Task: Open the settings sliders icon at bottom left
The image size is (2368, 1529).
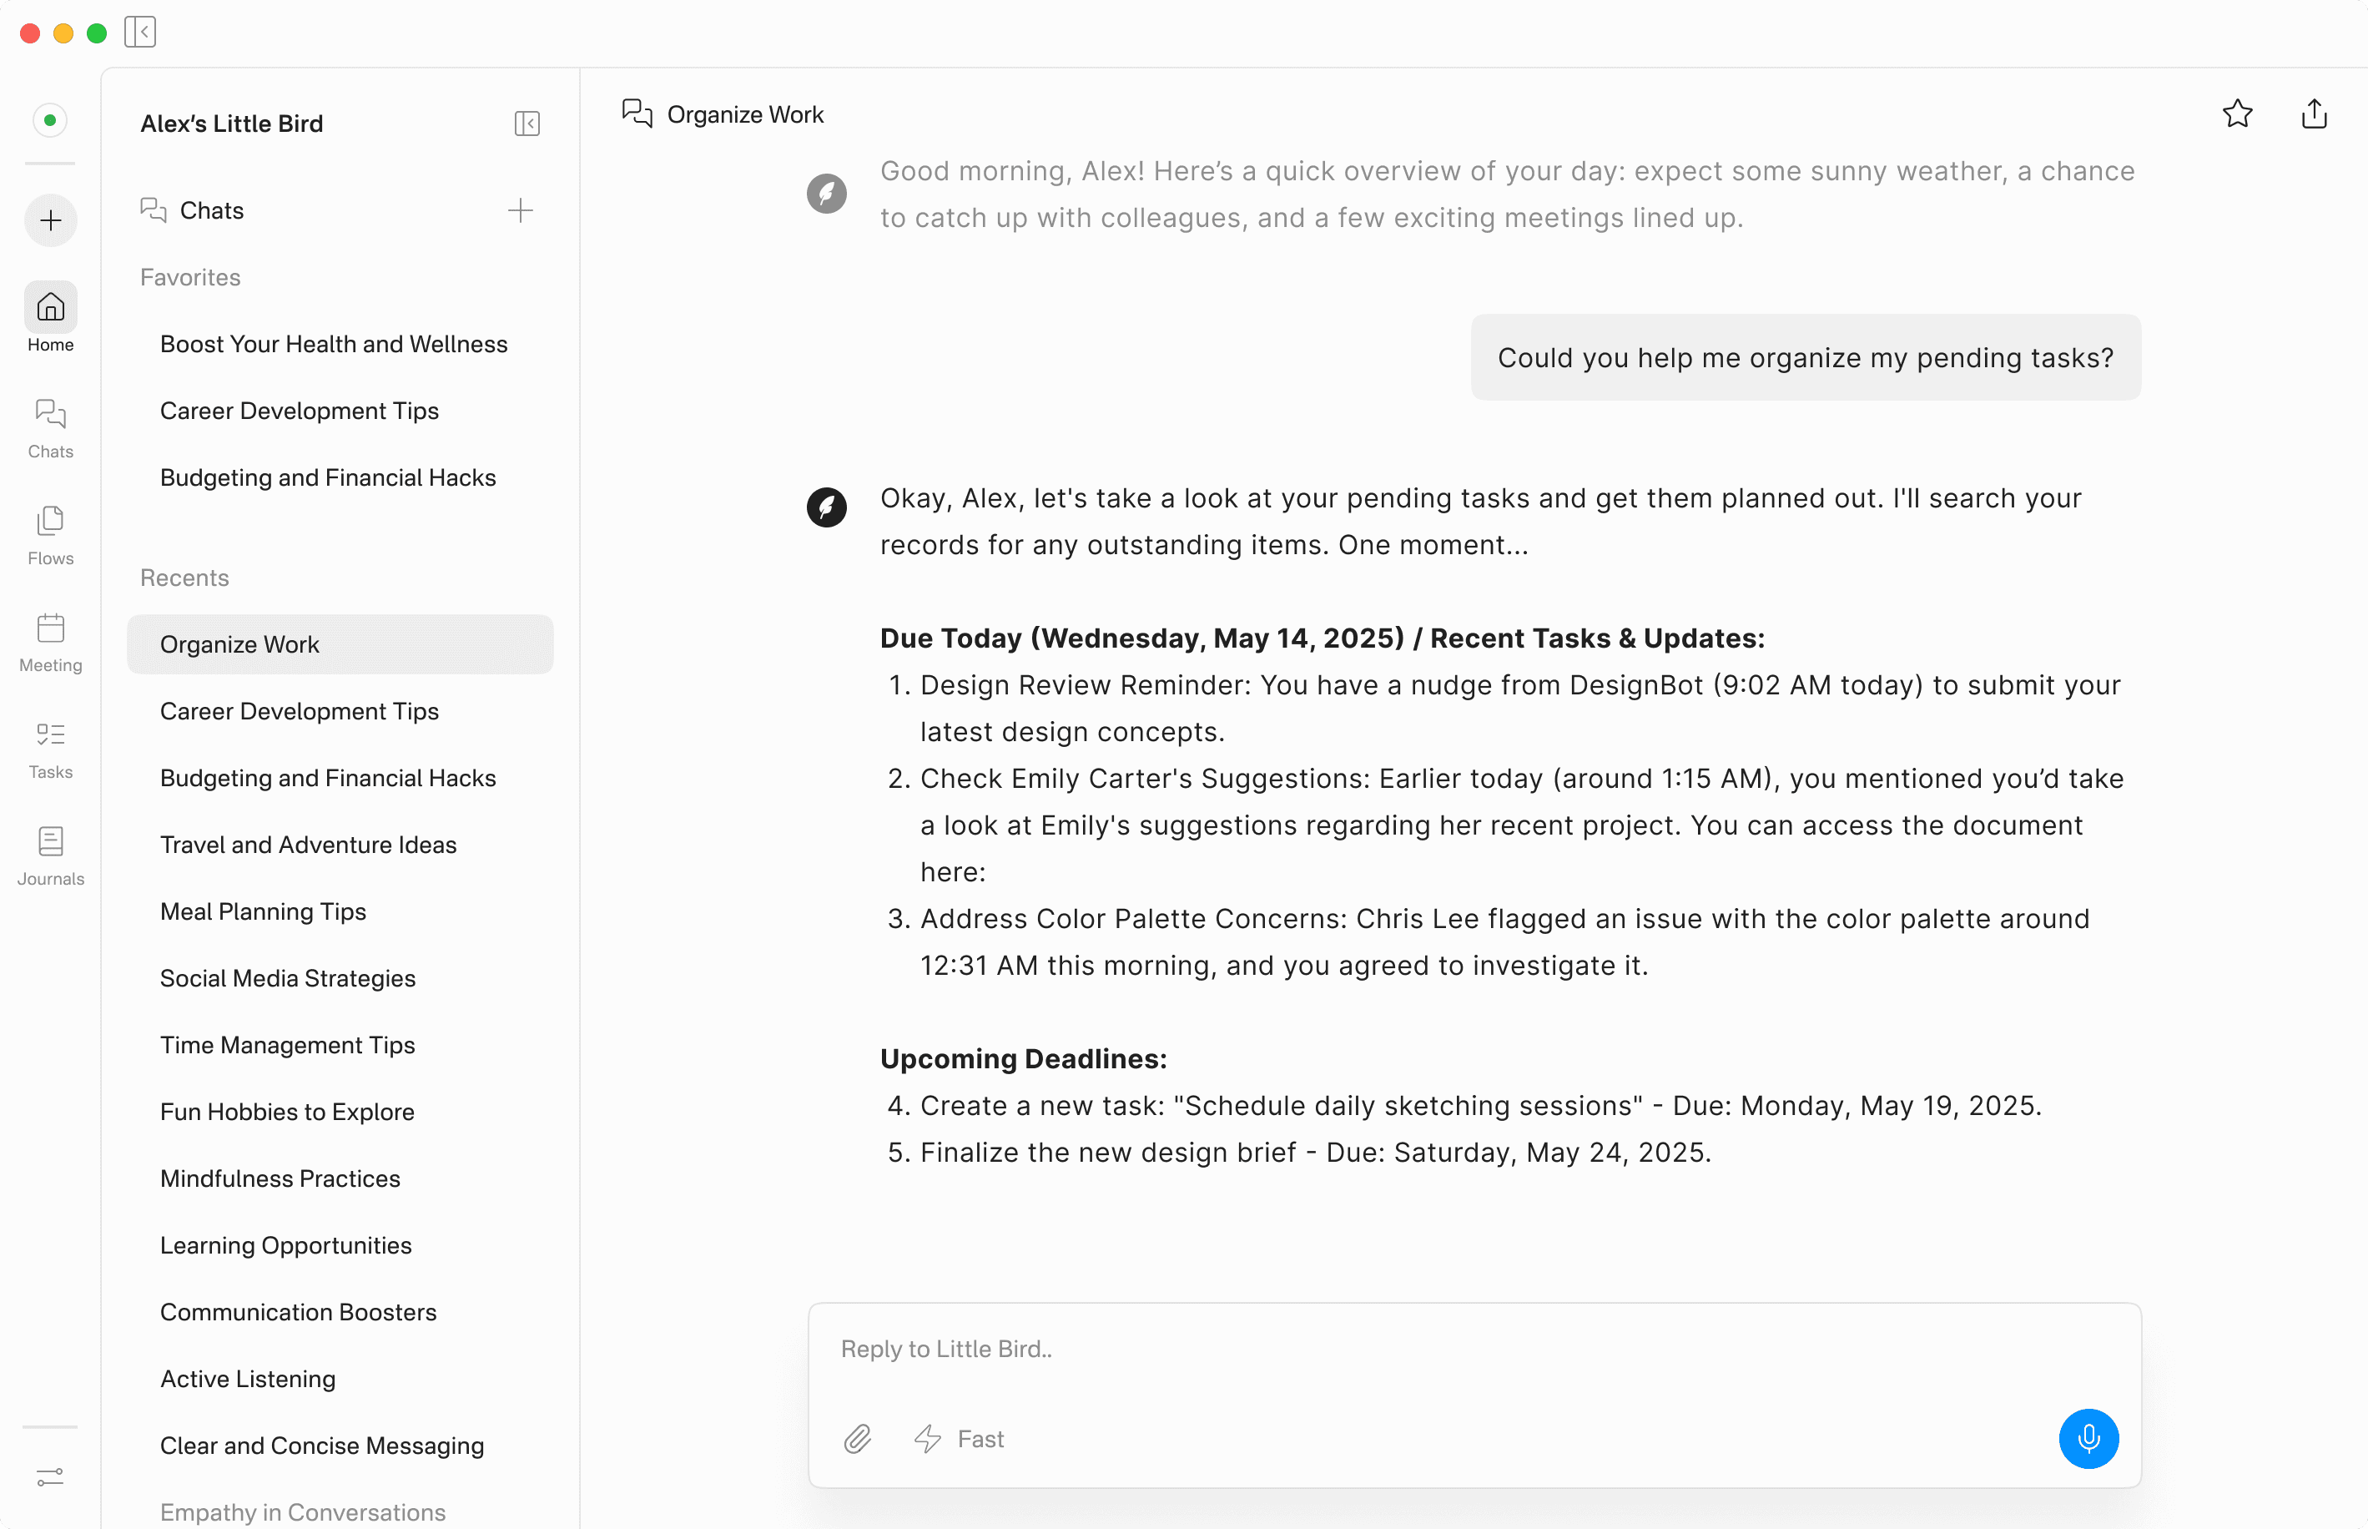Action: point(51,1477)
